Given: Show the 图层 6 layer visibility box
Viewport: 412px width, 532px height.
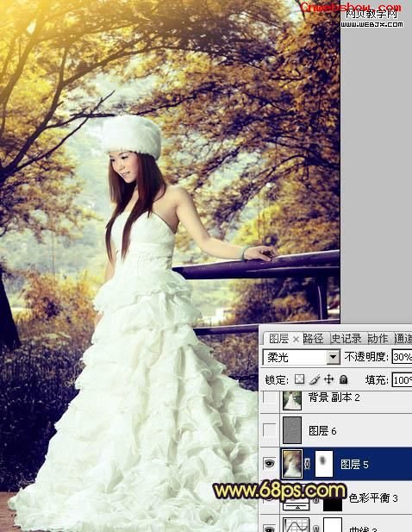Looking at the screenshot, I should (x=270, y=430).
